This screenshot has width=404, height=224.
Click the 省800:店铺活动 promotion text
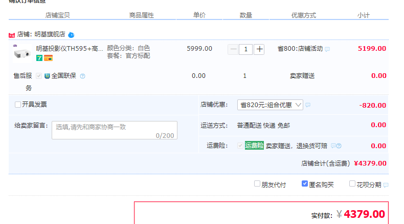[x=300, y=49]
